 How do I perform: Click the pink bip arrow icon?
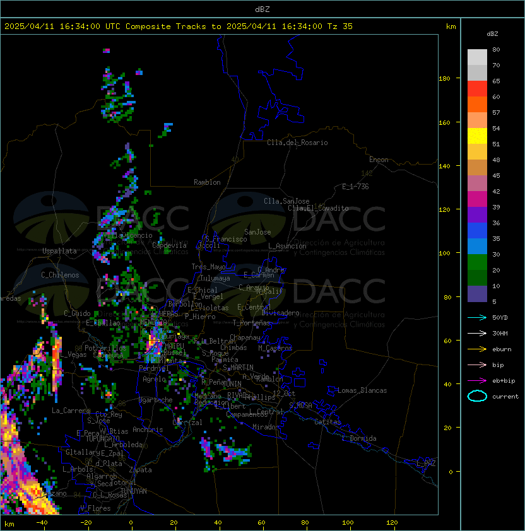coord(477,365)
